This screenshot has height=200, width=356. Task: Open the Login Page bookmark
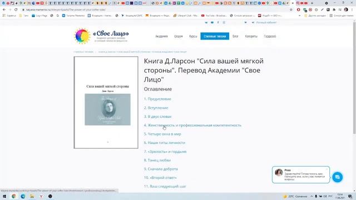(x=39, y=16)
